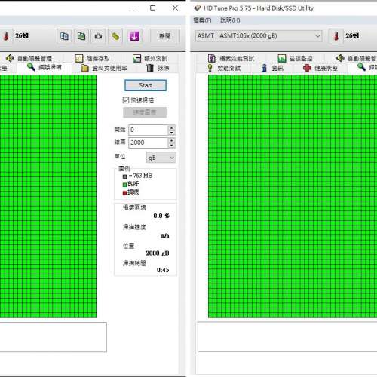
Task: Open the Benchmark tab with the lightbulb icon
Action: 224,68
